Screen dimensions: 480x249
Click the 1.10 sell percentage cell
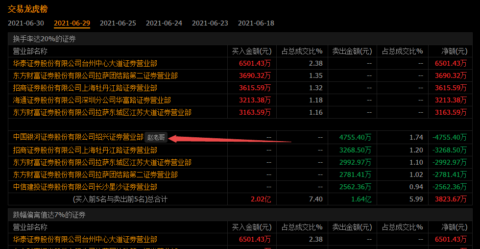coord(416,162)
